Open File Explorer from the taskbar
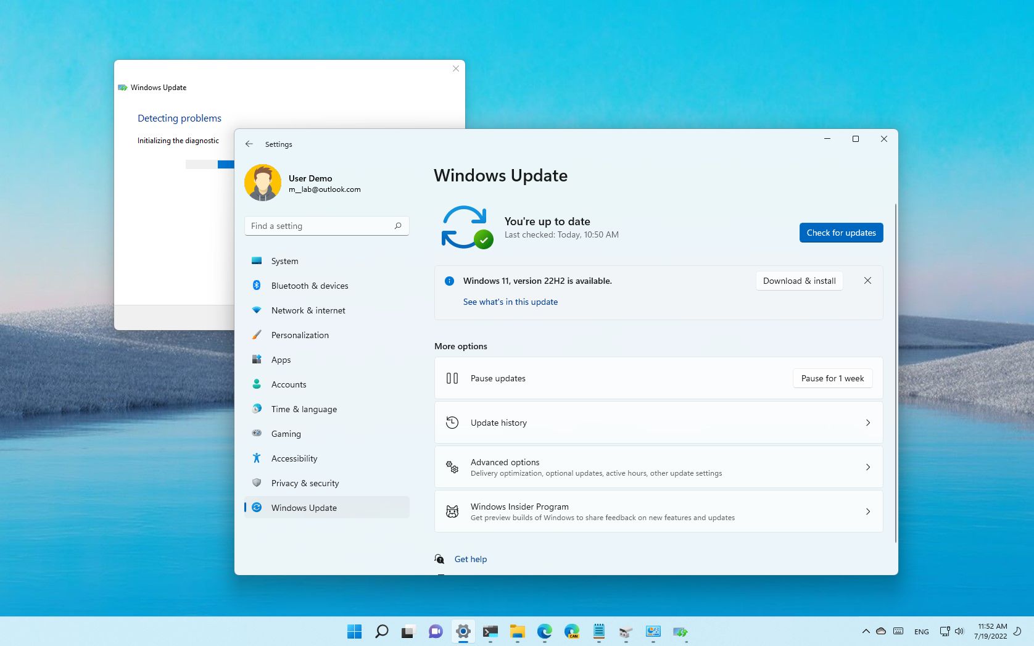The height and width of the screenshot is (646, 1034). [517, 631]
